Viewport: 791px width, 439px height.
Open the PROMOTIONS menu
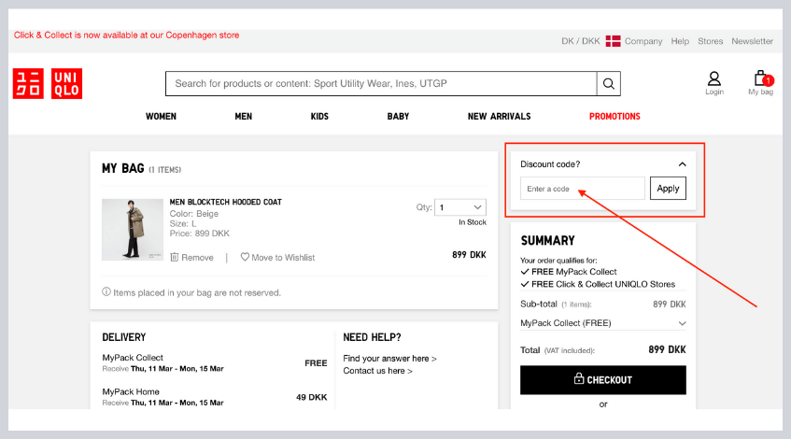614,117
